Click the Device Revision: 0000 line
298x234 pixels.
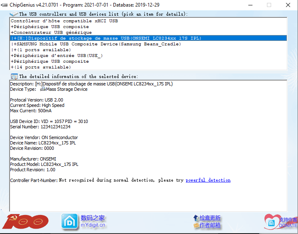32,148
